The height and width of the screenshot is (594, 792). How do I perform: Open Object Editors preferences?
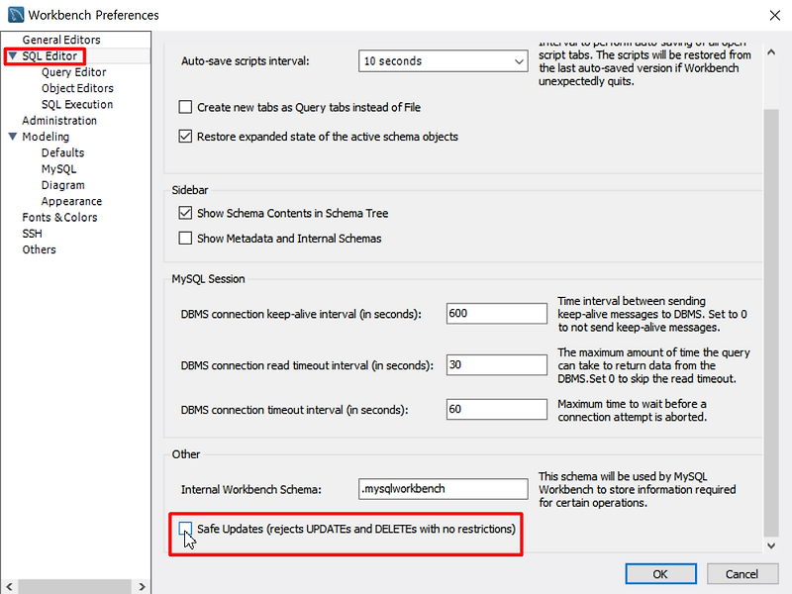(x=78, y=87)
